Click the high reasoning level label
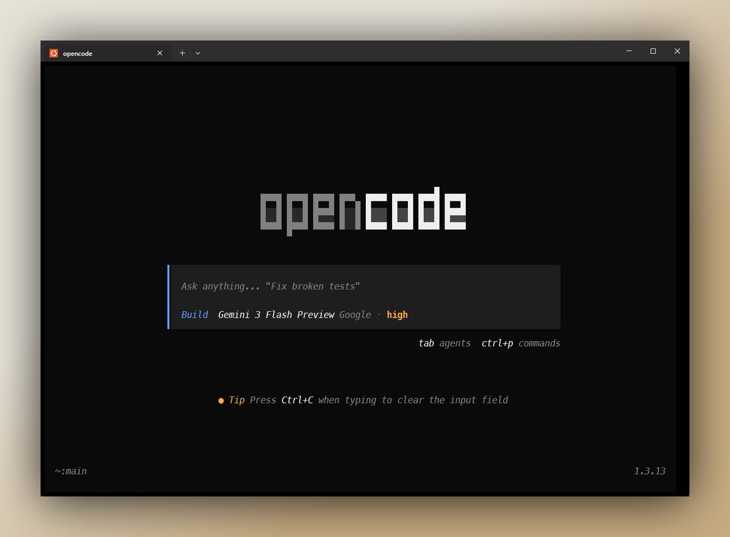The image size is (730, 537). coord(397,315)
